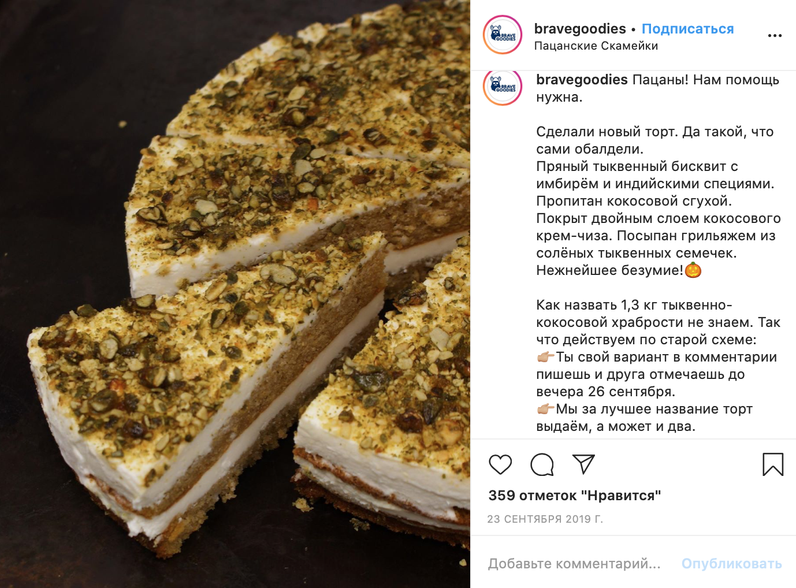This screenshot has width=796, height=588.
Task: Click the Опубликовать button
Action: [731, 563]
